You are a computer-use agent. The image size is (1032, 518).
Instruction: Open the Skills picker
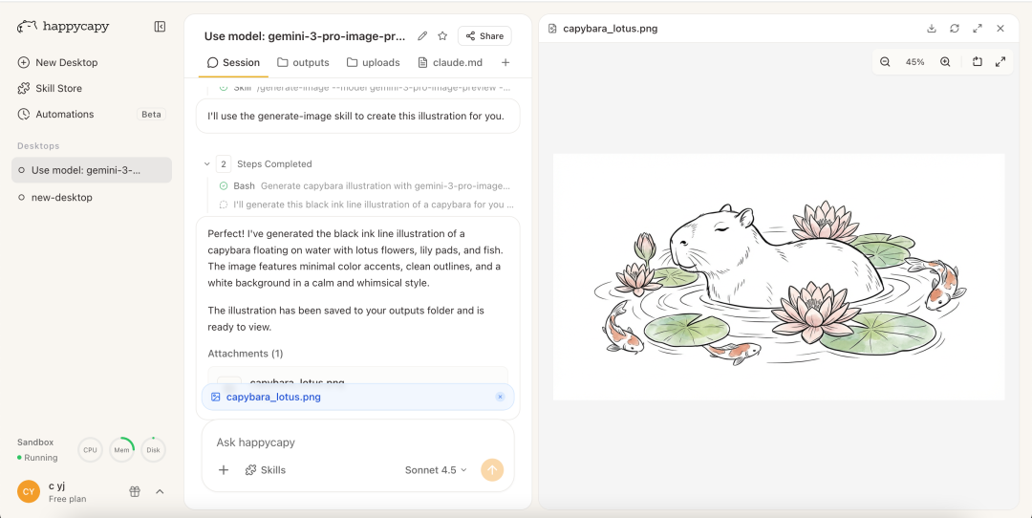click(266, 470)
